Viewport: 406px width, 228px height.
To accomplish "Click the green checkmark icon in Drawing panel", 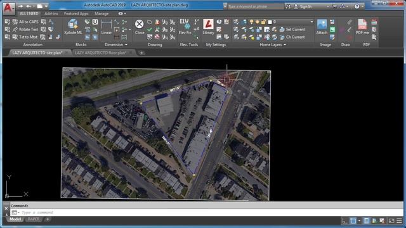I will click(150, 30).
